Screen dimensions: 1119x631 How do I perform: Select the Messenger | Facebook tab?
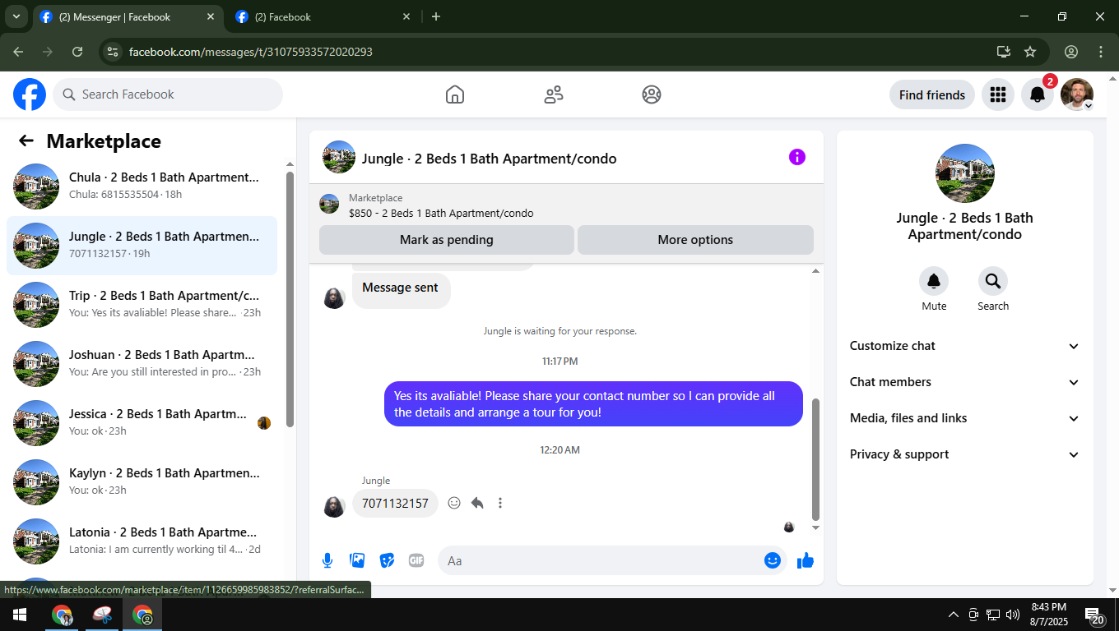coord(128,16)
